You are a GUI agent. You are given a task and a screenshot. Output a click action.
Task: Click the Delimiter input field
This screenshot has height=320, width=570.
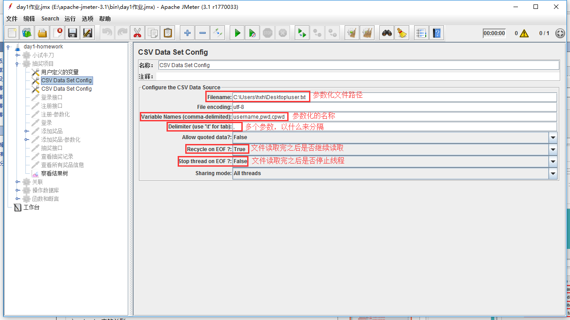pyautogui.click(x=395, y=127)
